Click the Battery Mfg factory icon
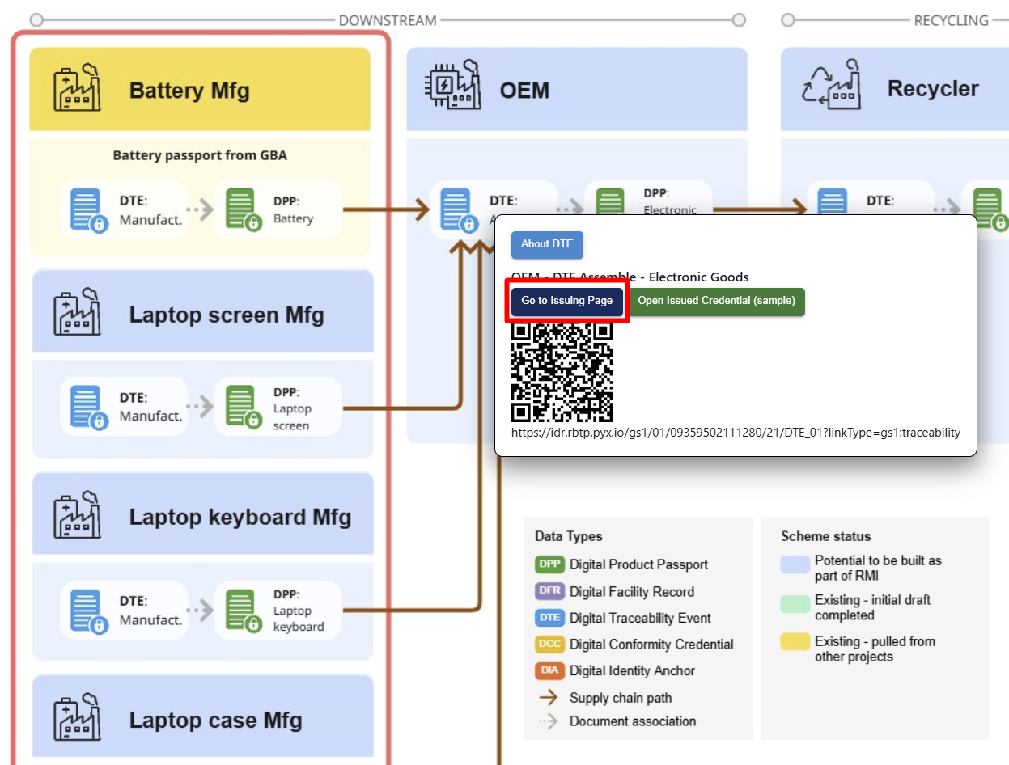The height and width of the screenshot is (765, 1009). [77, 89]
